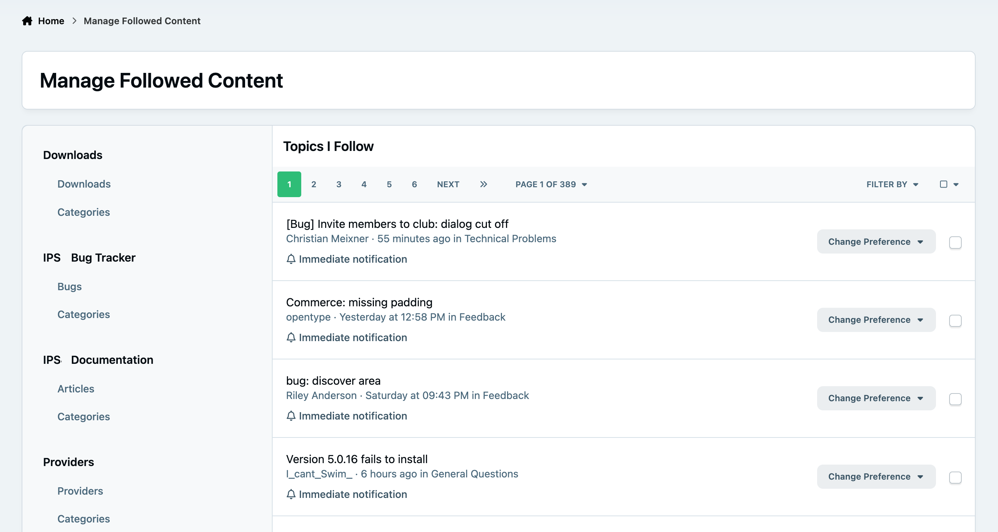Image resolution: width=998 pixels, height=532 pixels.
Task: Open Feedback forum link on Commerce topic
Action: (482, 317)
